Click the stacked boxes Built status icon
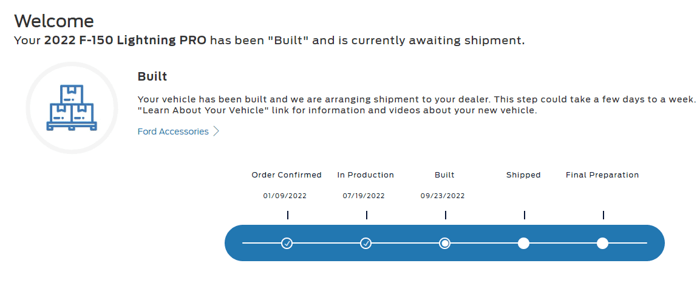Viewport: 697px width, 306px height. click(72, 108)
